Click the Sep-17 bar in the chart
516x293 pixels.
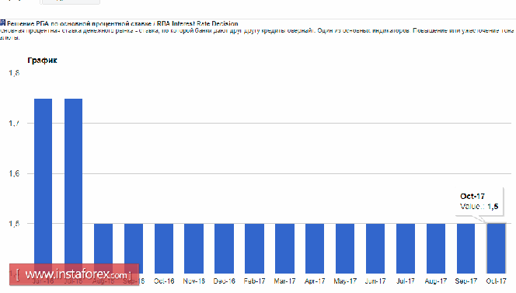click(466, 249)
